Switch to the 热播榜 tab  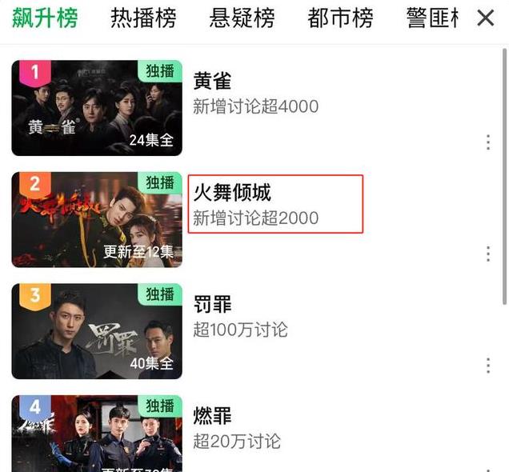(143, 18)
